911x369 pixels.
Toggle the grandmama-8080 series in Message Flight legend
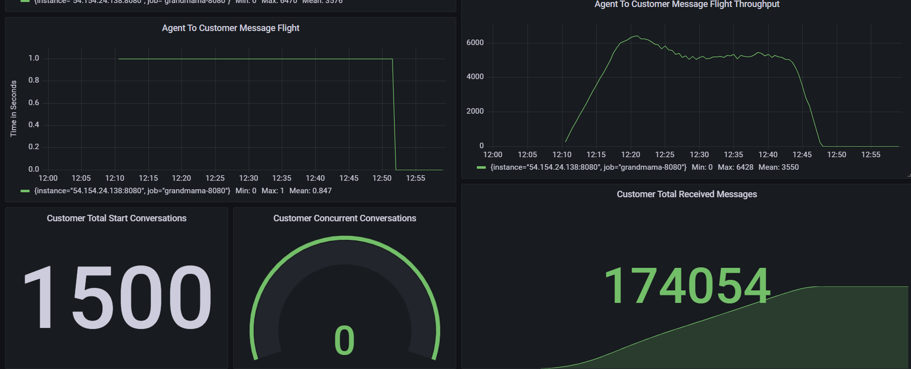[132, 191]
